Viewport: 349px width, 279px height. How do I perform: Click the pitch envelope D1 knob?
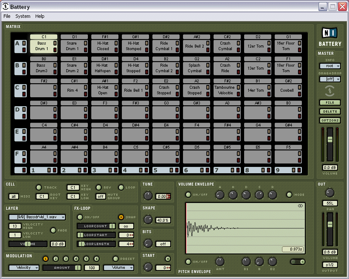246,262
